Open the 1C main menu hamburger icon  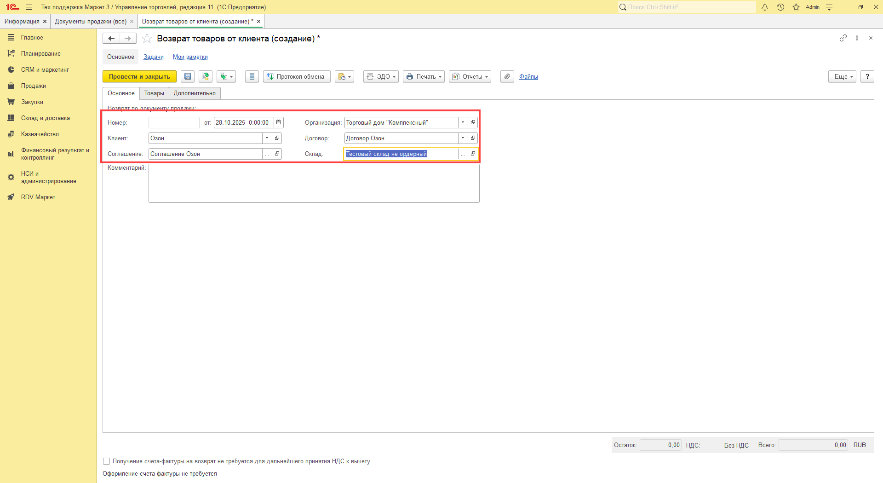[x=29, y=7]
